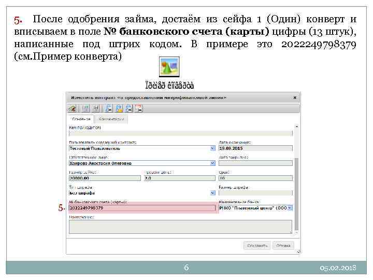
Task: Click the resize grip at dialog corner
Action: [x=298, y=251]
